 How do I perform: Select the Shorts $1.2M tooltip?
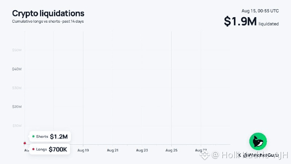tap(50, 136)
